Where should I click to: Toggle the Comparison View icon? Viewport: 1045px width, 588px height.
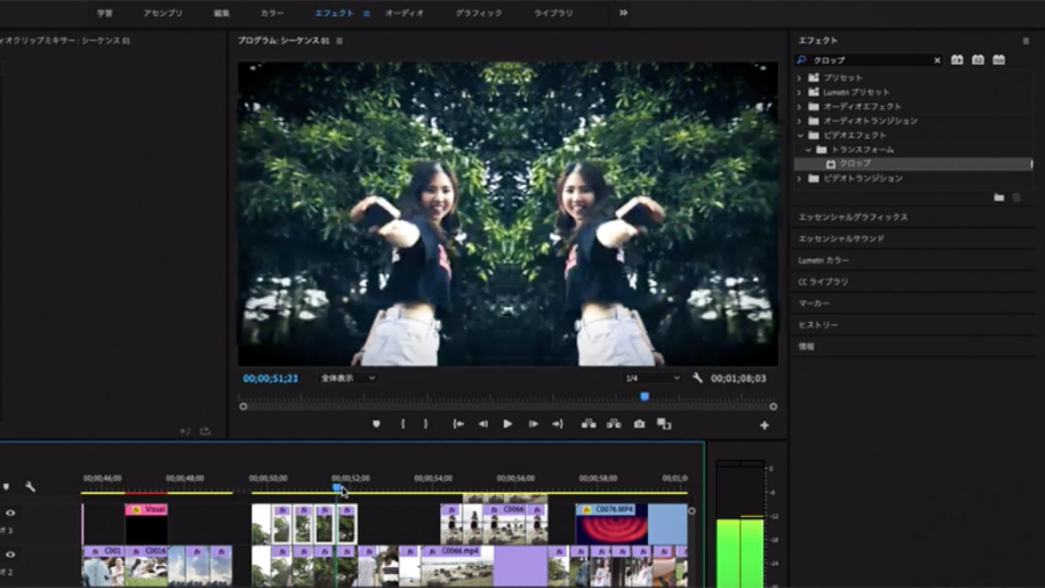(x=664, y=424)
